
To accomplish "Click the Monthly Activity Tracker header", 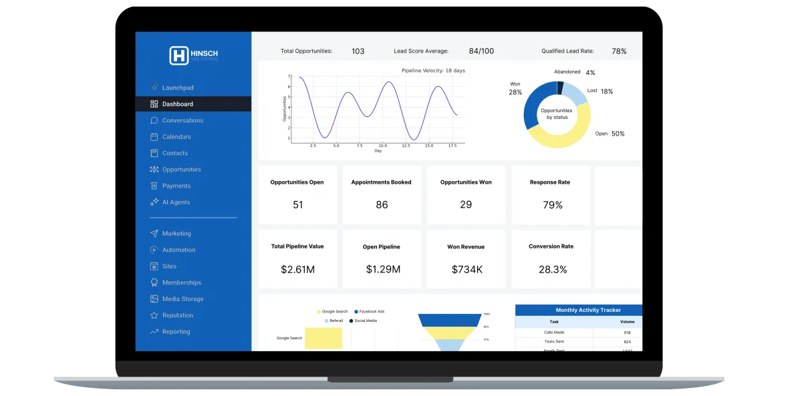I will (x=579, y=310).
